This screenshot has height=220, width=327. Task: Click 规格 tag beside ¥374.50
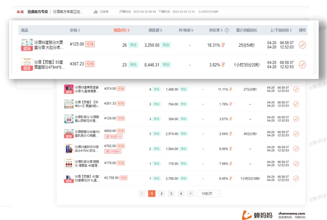pyautogui.click(x=121, y=89)
